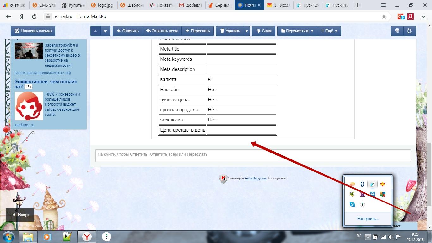Click the quick reply input box
Image resolution: width=432 pixels, height=243 pixels.
point(253,155)
